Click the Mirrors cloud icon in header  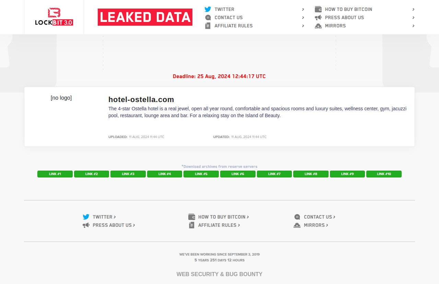[318, 26]
